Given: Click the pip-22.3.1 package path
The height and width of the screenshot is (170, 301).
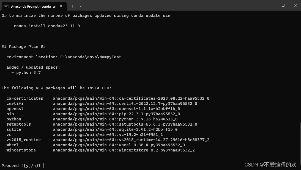Looking at the screenshot, I should 117,114.
